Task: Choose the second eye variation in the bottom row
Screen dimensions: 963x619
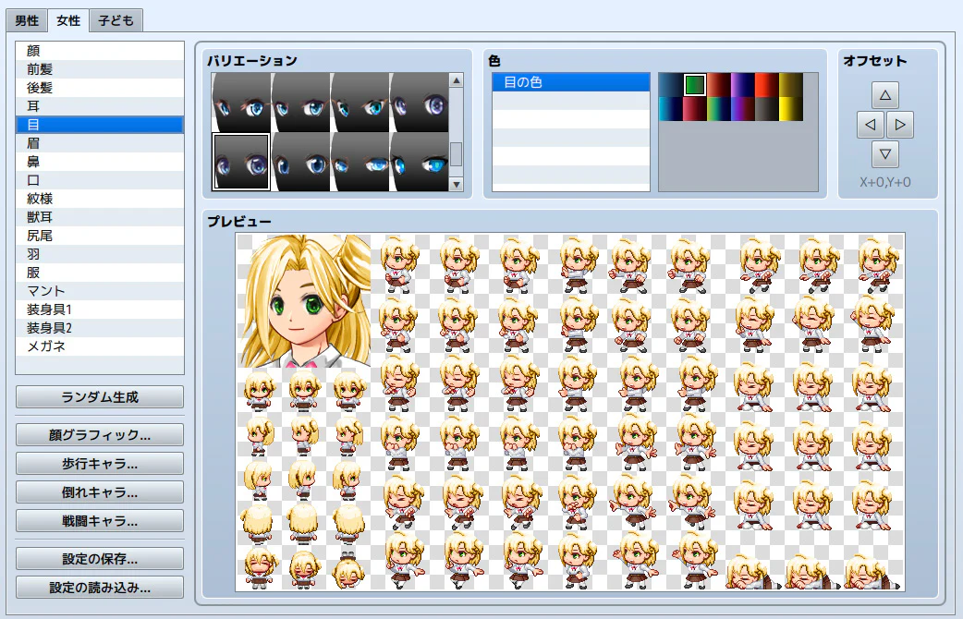Action: click(x=300, y=162)
